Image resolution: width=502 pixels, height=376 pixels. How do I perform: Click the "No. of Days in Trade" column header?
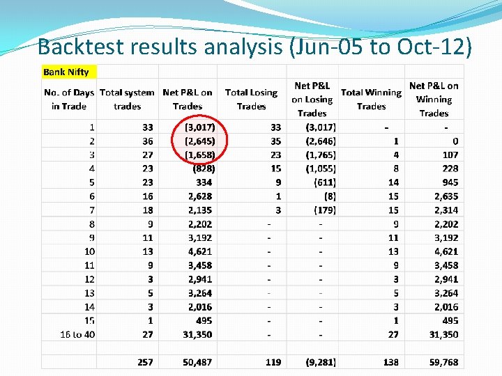pyautogui.click(x=69, y=99)
